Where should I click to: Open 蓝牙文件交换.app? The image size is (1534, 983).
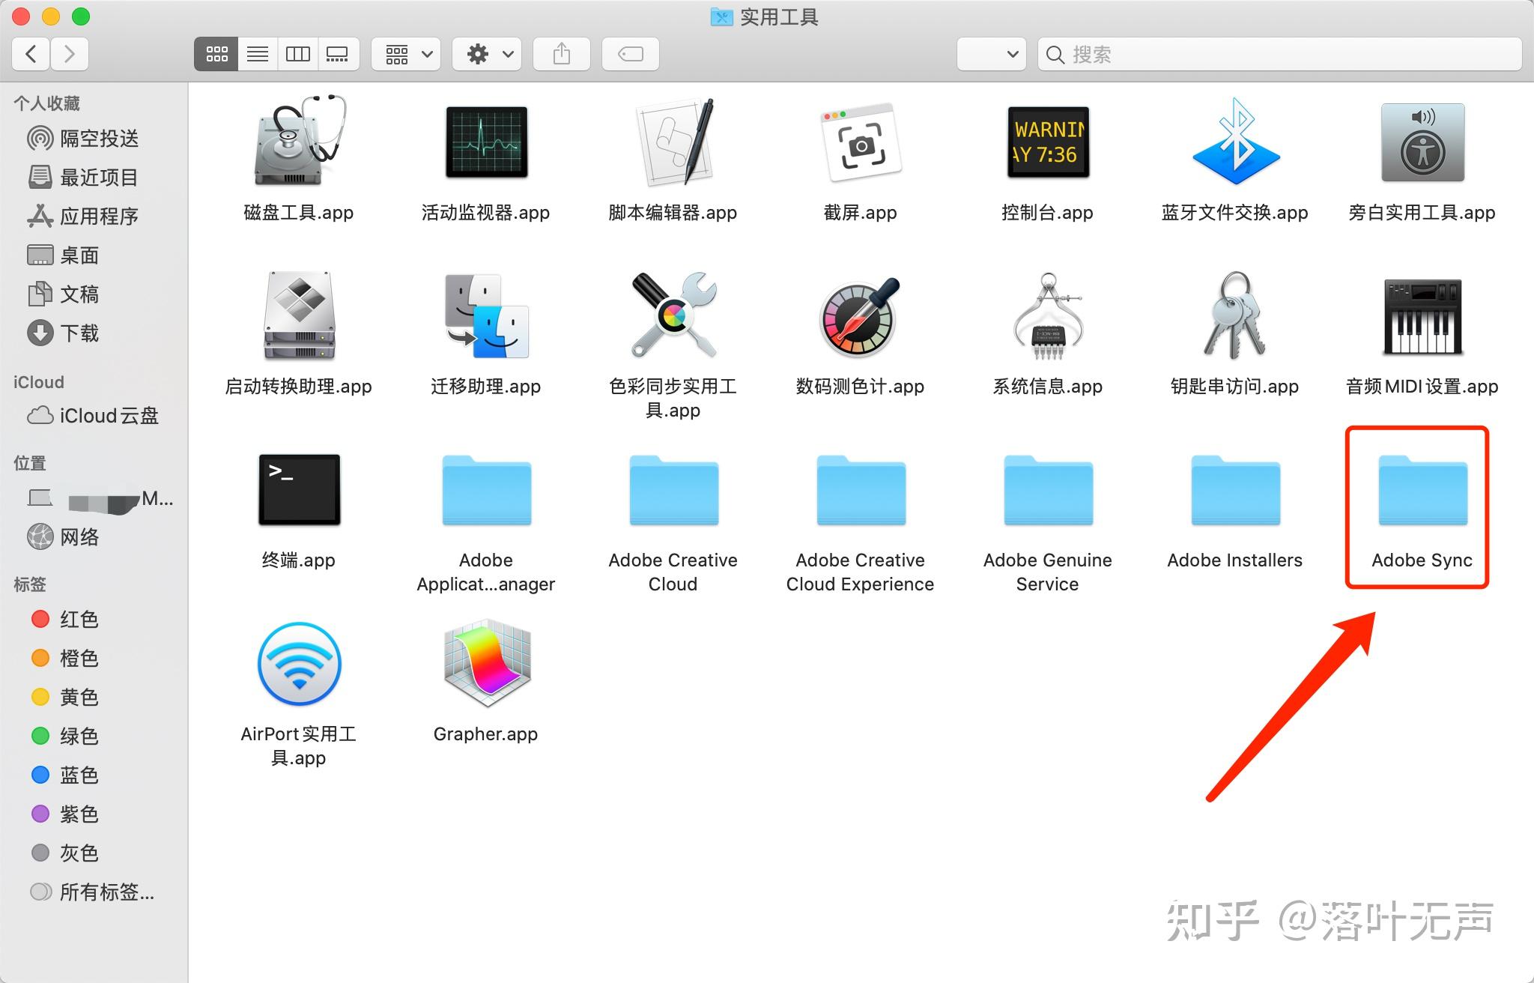tap(1235, 142)
